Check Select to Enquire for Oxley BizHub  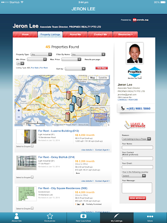click(x=32, y=177)
